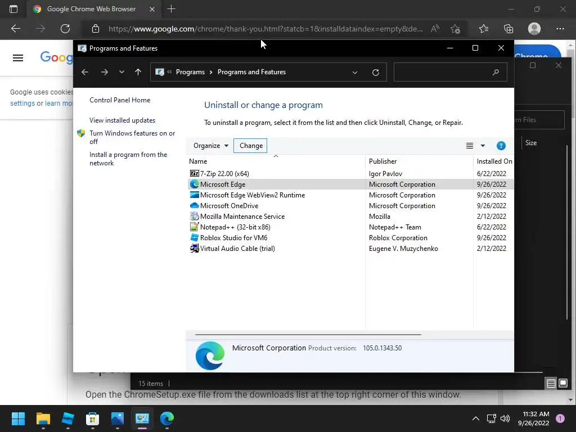Open Control Panel Home link
The height and width of the screenshot is (432, 576).
(x=120, y=100)
